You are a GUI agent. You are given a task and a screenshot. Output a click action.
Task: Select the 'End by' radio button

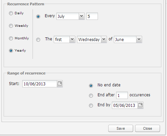point(91,106)
